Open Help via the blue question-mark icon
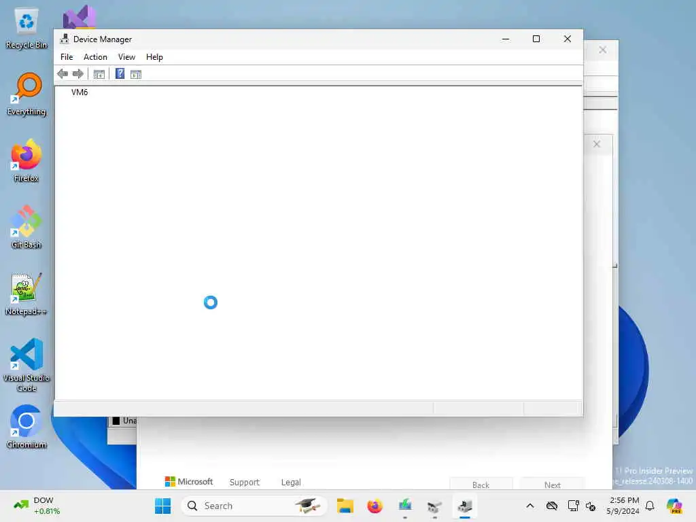The height and width of the screenshot is (522, 696). [120, 73]
